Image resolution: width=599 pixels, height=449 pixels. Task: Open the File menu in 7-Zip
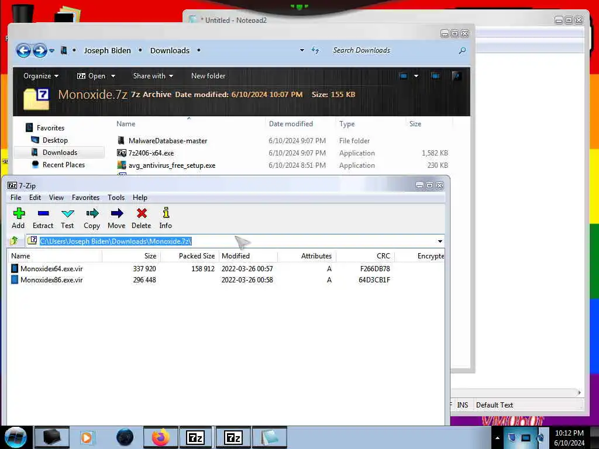tap(16, 198)
